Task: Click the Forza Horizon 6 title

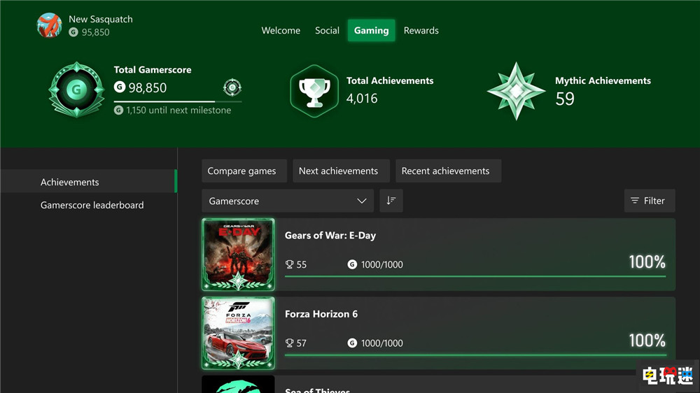Action: (x=321, y=314)
